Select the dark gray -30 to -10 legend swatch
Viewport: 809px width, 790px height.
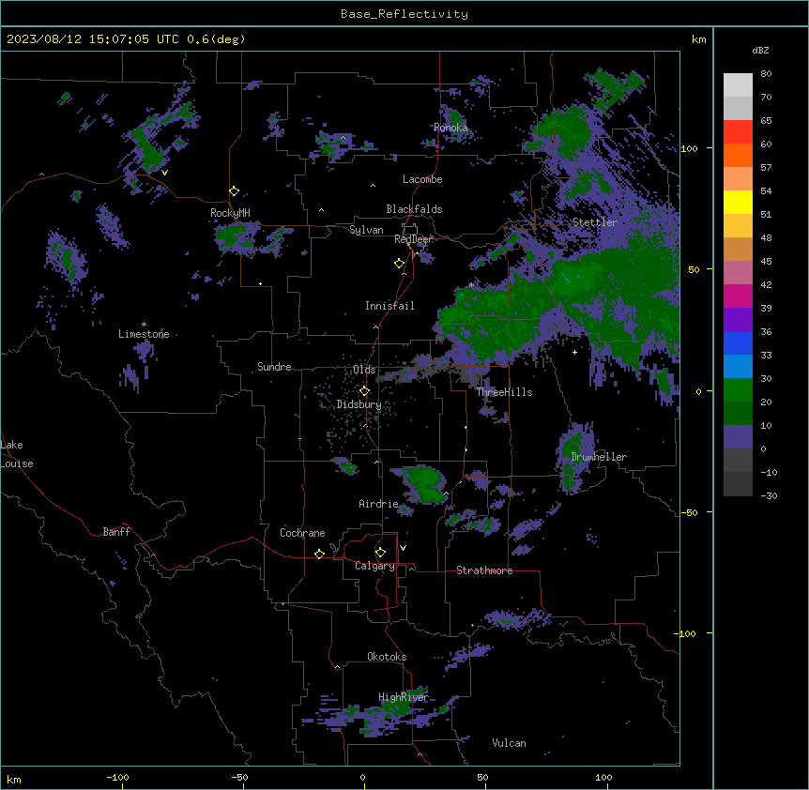738,484
